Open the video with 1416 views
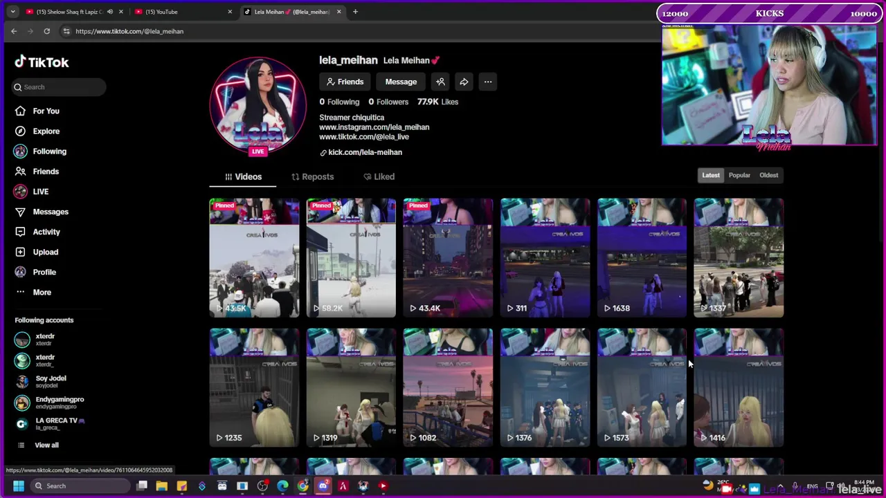Image resolution: width=886 pixels, height=498 pixels. point(739,388)
